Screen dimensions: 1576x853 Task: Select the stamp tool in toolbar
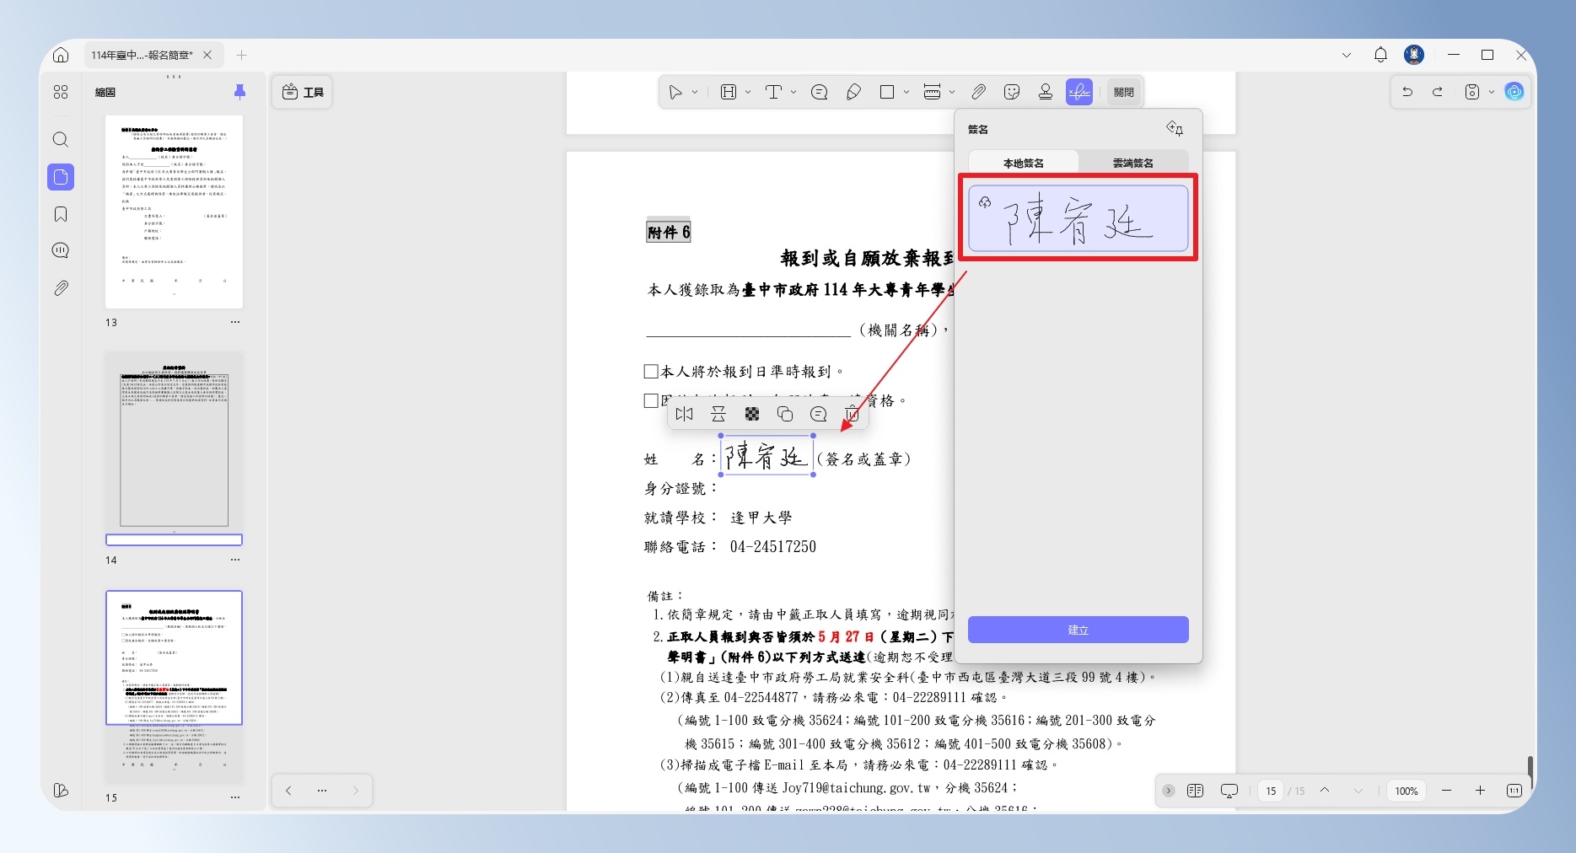coord(1046,92)
